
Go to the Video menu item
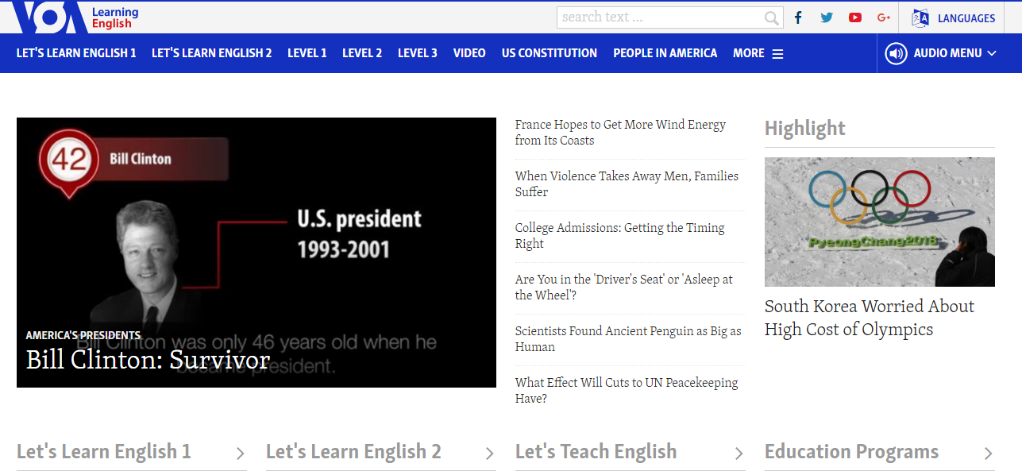click(x=469, y=53)
